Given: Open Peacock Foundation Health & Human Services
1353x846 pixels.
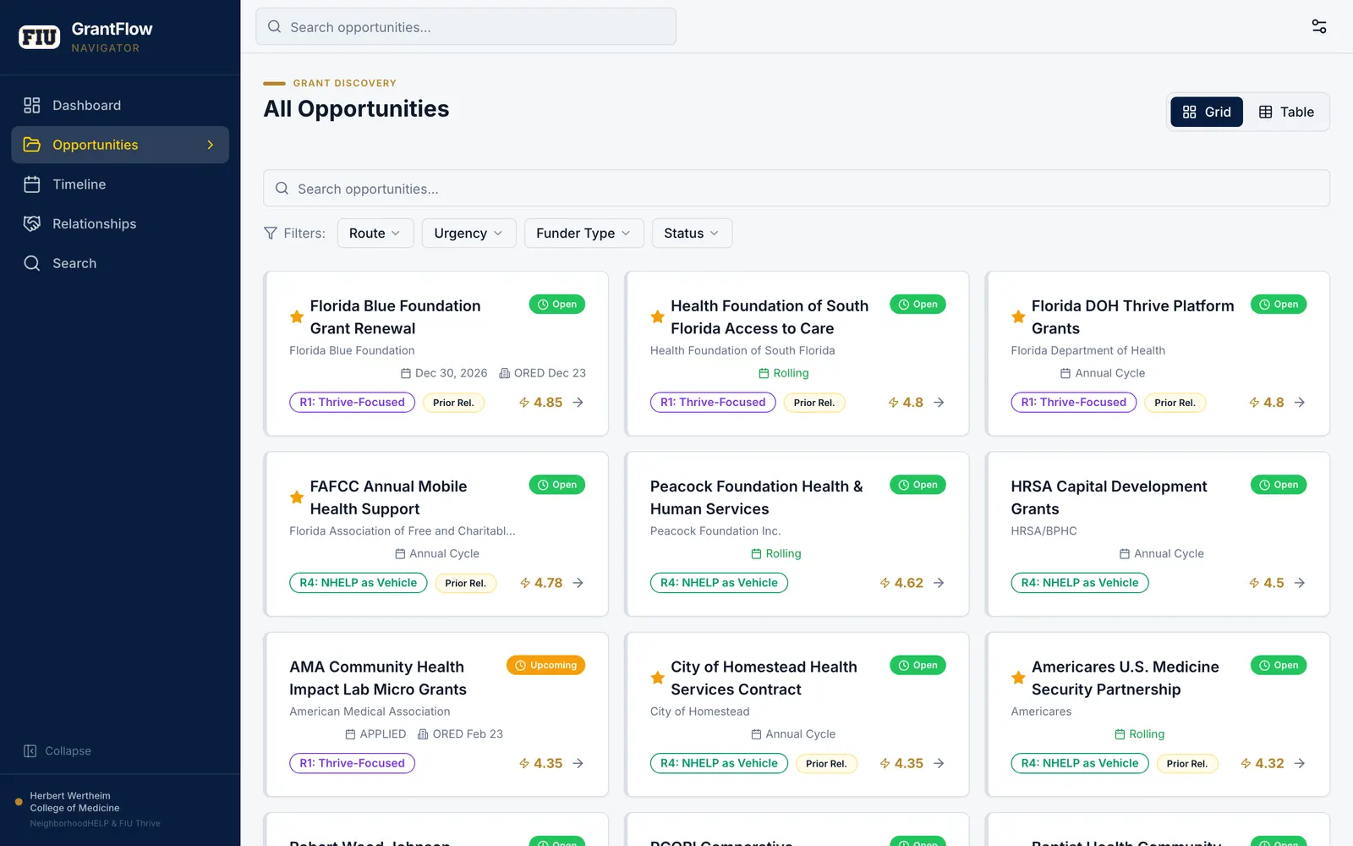Looking at the screenshot, I should click(x=756, y=497).
